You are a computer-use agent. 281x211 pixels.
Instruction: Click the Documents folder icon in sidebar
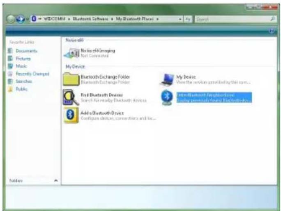click(x=11, y=51)
